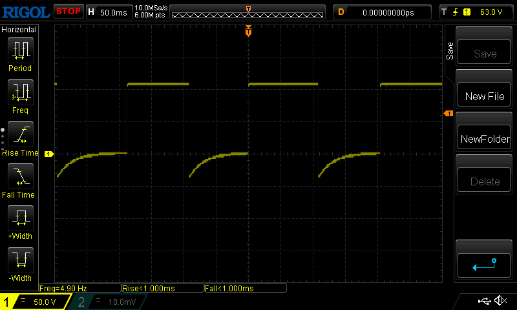Click the New File button
This screenshot has height=310, width=517.
pyautogui.click(x=484, y=96)
